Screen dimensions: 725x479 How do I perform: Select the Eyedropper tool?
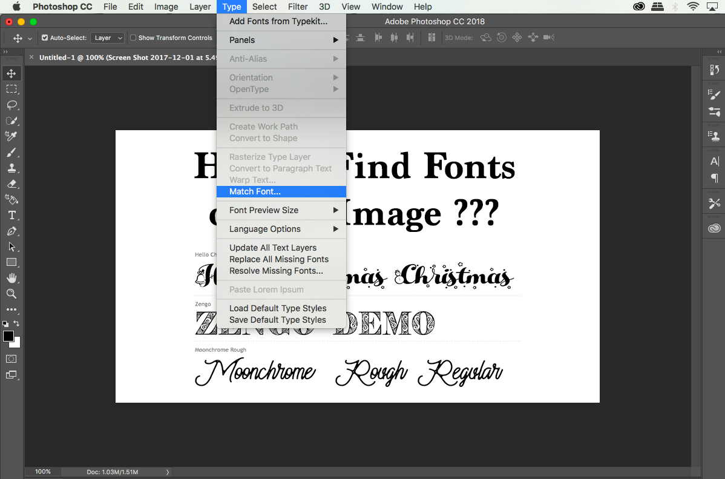click(x=11, y=136)
